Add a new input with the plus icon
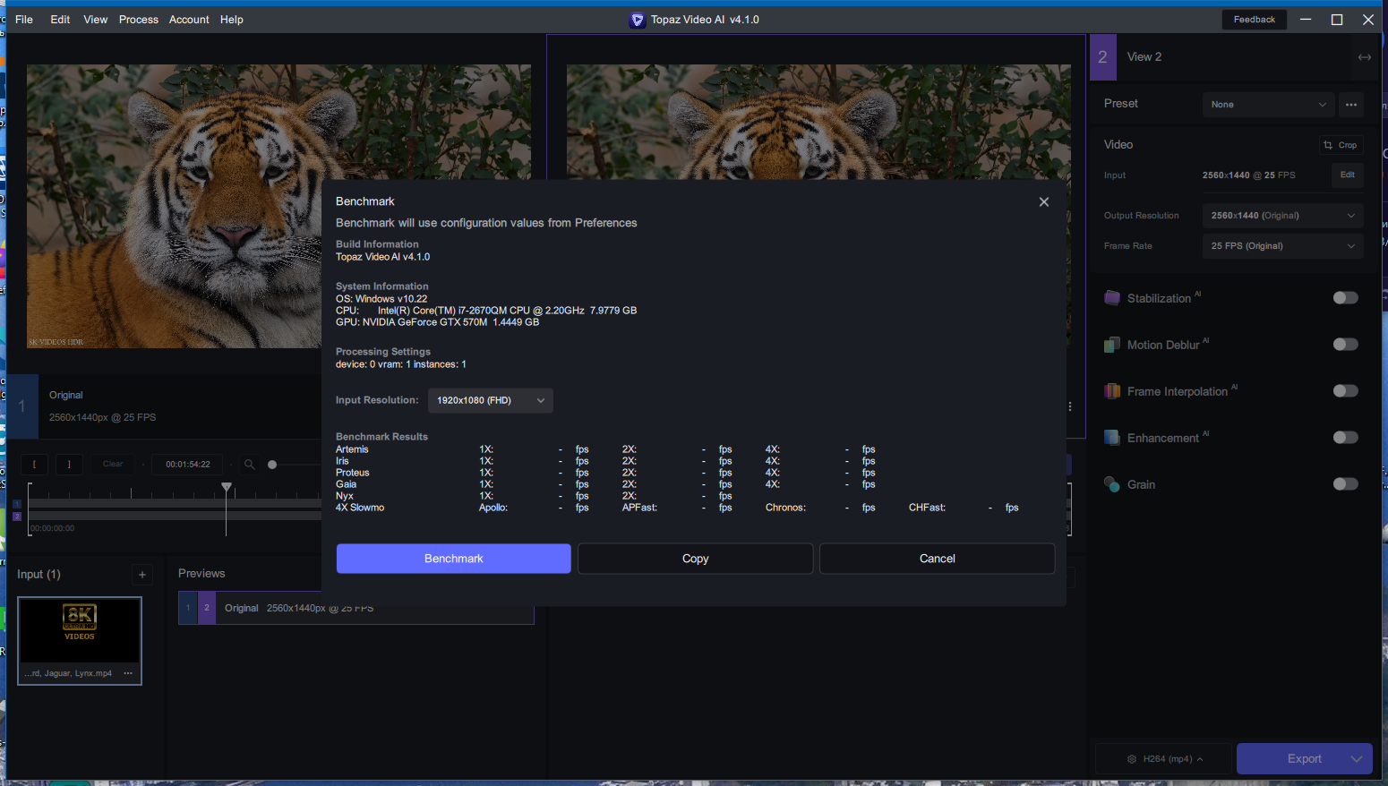 pyautogui.click(x=142, y=575)
